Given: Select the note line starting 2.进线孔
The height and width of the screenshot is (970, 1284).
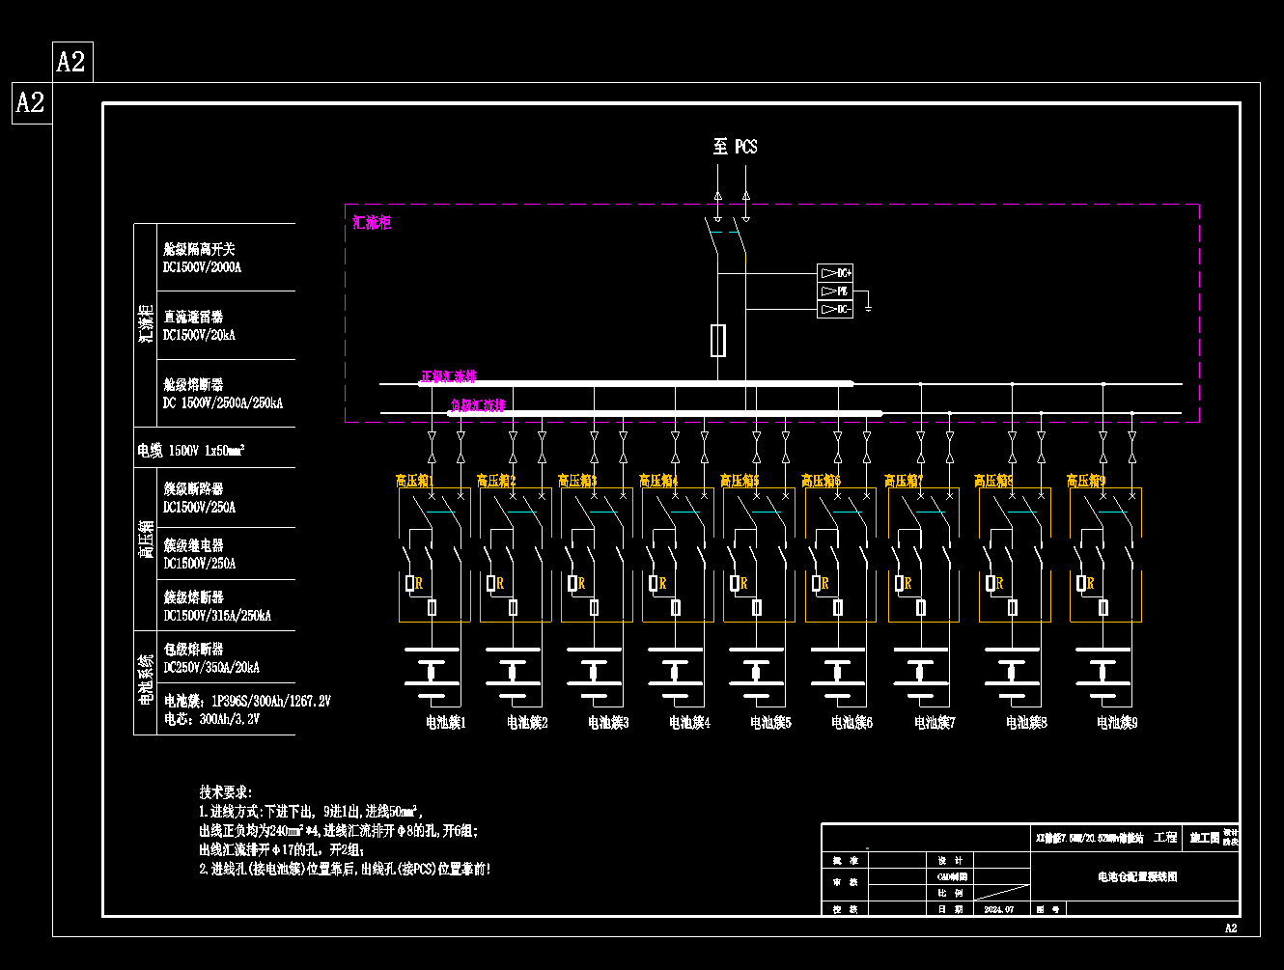Looking at the screenshot, I should 346,869.
